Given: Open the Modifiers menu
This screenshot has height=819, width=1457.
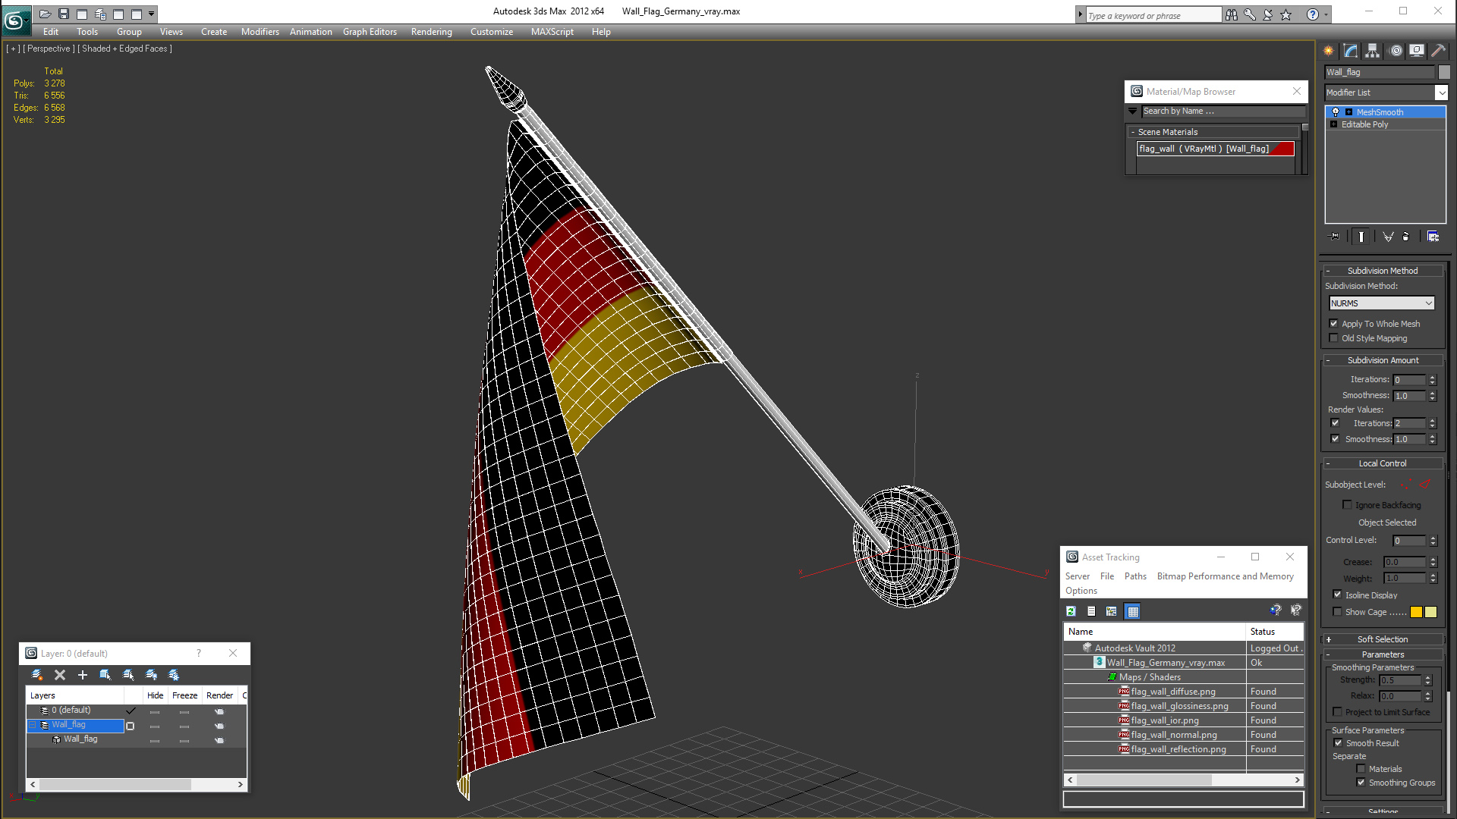Looking at the screenshot, I should pyautogui.click(x=260, y=32).
